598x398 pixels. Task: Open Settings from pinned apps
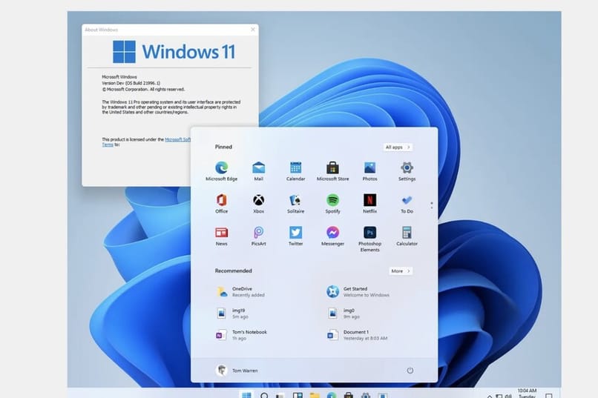coord(407,171)
